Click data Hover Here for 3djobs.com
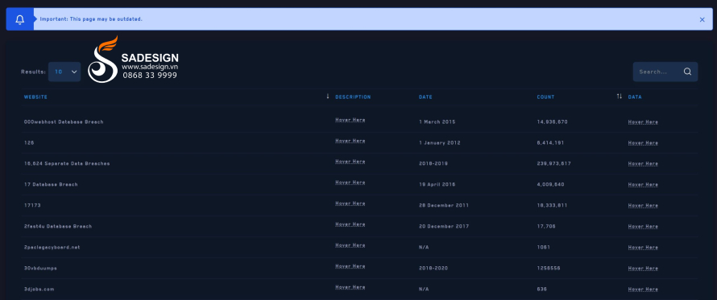The image size is (717, 300). 643,289
